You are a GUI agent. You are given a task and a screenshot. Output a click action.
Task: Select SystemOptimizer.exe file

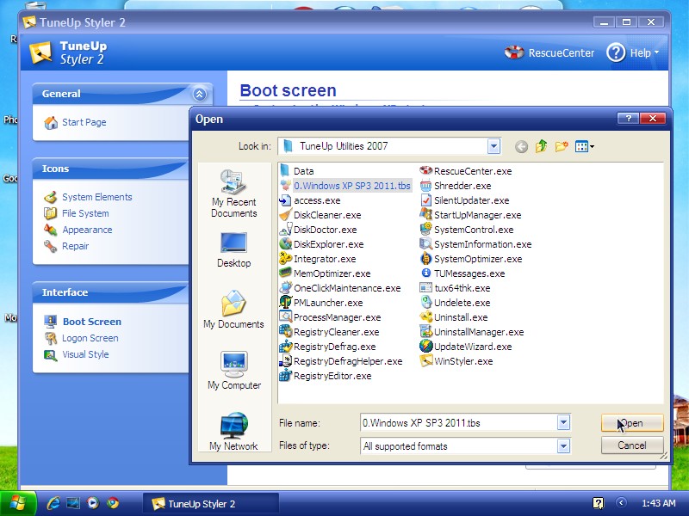tap(471, 259)
